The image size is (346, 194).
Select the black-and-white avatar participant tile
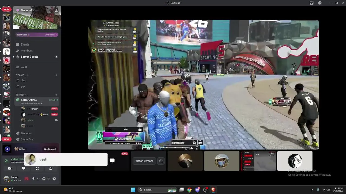295,161
